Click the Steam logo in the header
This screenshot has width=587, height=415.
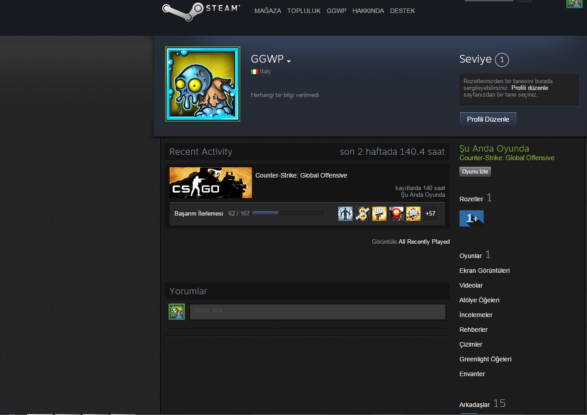click(201, 11)
